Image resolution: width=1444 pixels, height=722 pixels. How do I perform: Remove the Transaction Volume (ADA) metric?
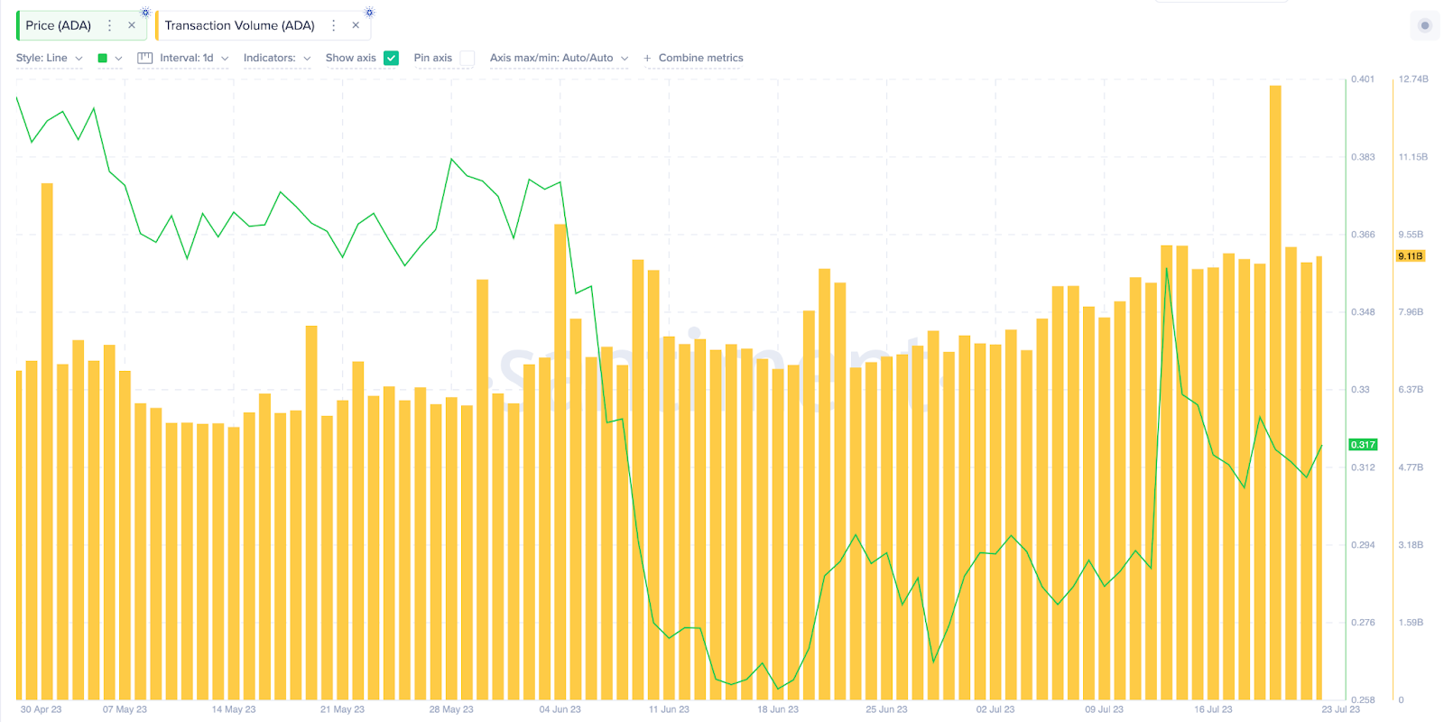[356, 25]
